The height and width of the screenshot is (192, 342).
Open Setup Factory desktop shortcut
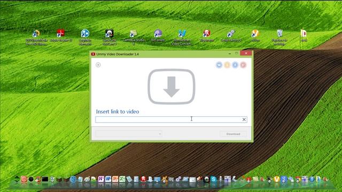click(231, 36)
